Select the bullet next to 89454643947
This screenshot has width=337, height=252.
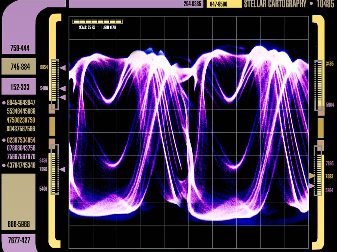[4, 103]
